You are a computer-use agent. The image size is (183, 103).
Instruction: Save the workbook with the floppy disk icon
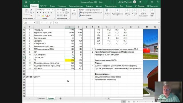click(x=26, y=2)
